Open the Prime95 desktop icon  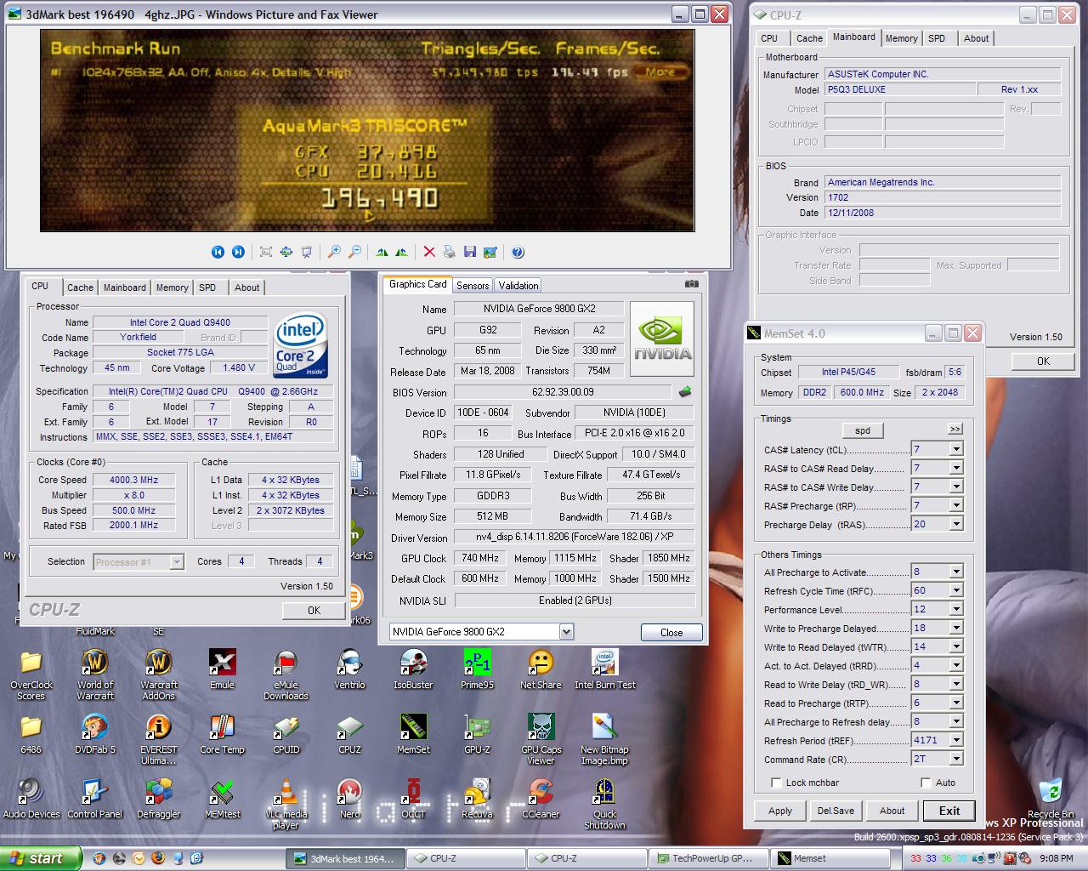477,669
